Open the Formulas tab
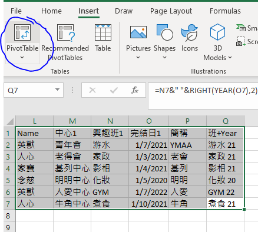The image size is (258, 232). click(225, 11)
